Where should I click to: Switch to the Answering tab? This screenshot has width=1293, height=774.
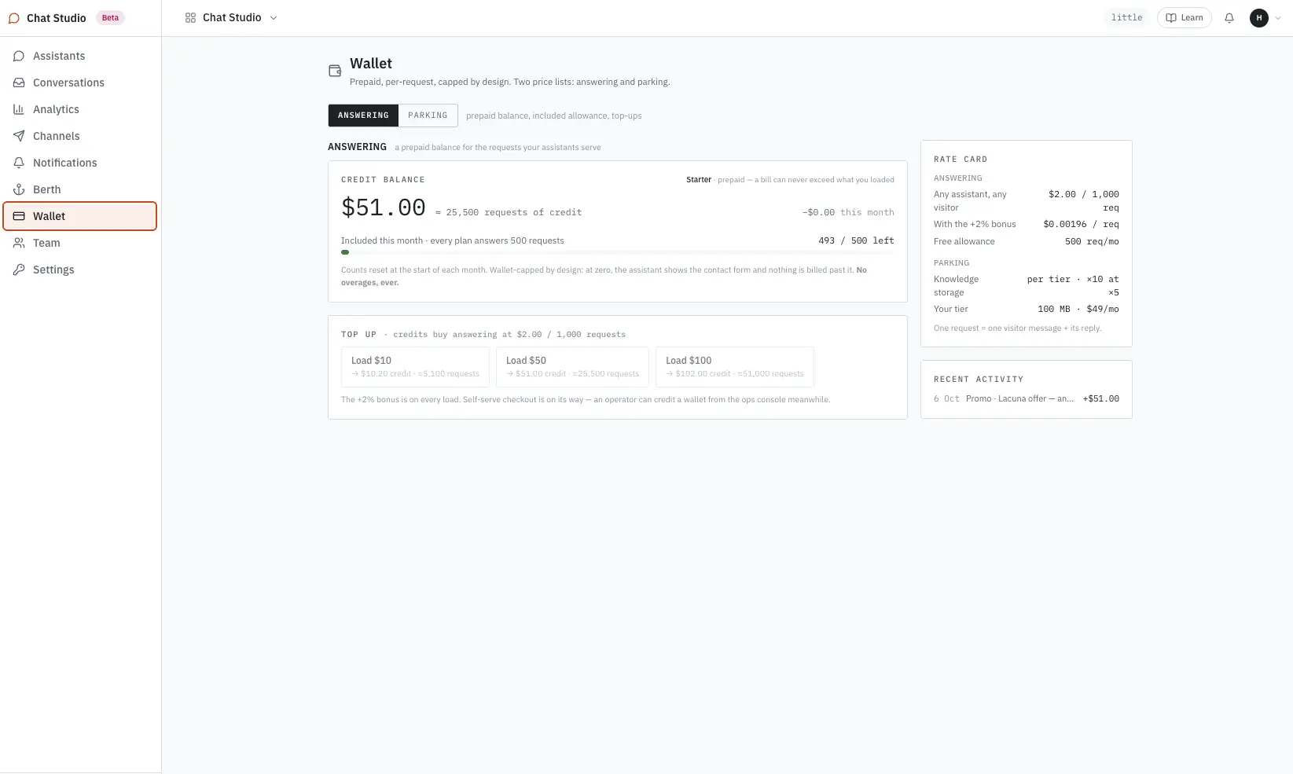pos(363,116)
